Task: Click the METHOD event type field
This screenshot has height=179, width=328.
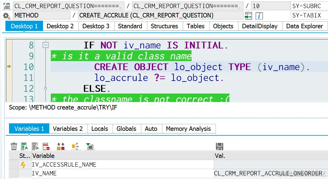Action: 41,15
